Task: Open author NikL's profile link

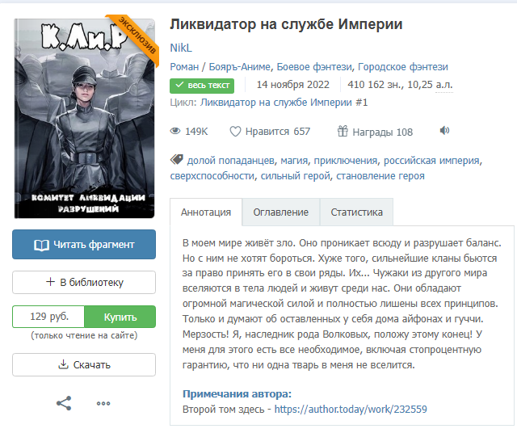Action: (181, 48)
